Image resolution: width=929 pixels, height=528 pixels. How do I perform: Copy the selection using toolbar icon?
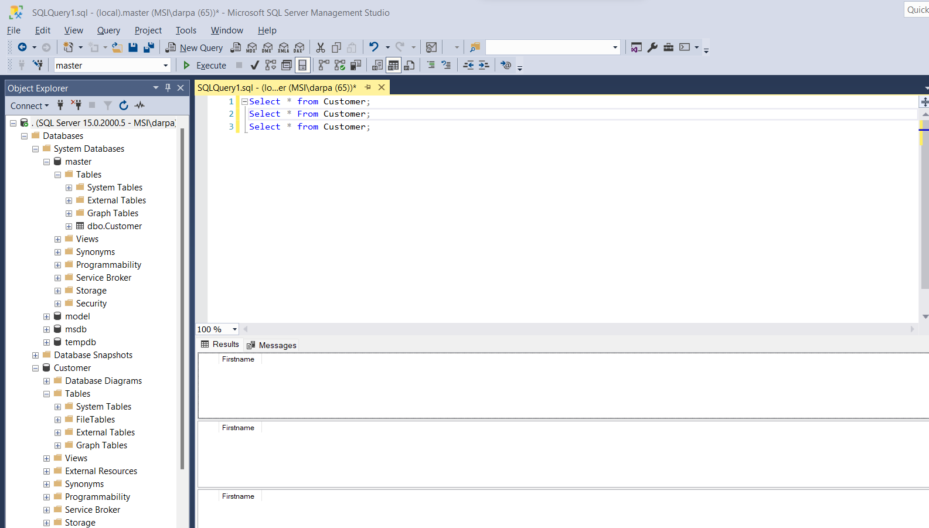tap(336, 47)
